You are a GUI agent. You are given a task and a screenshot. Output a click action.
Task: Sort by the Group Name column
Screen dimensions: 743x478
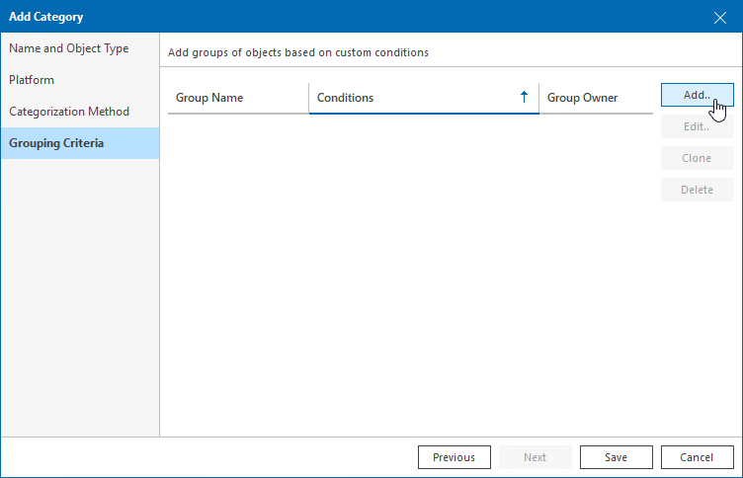(238, 98)
